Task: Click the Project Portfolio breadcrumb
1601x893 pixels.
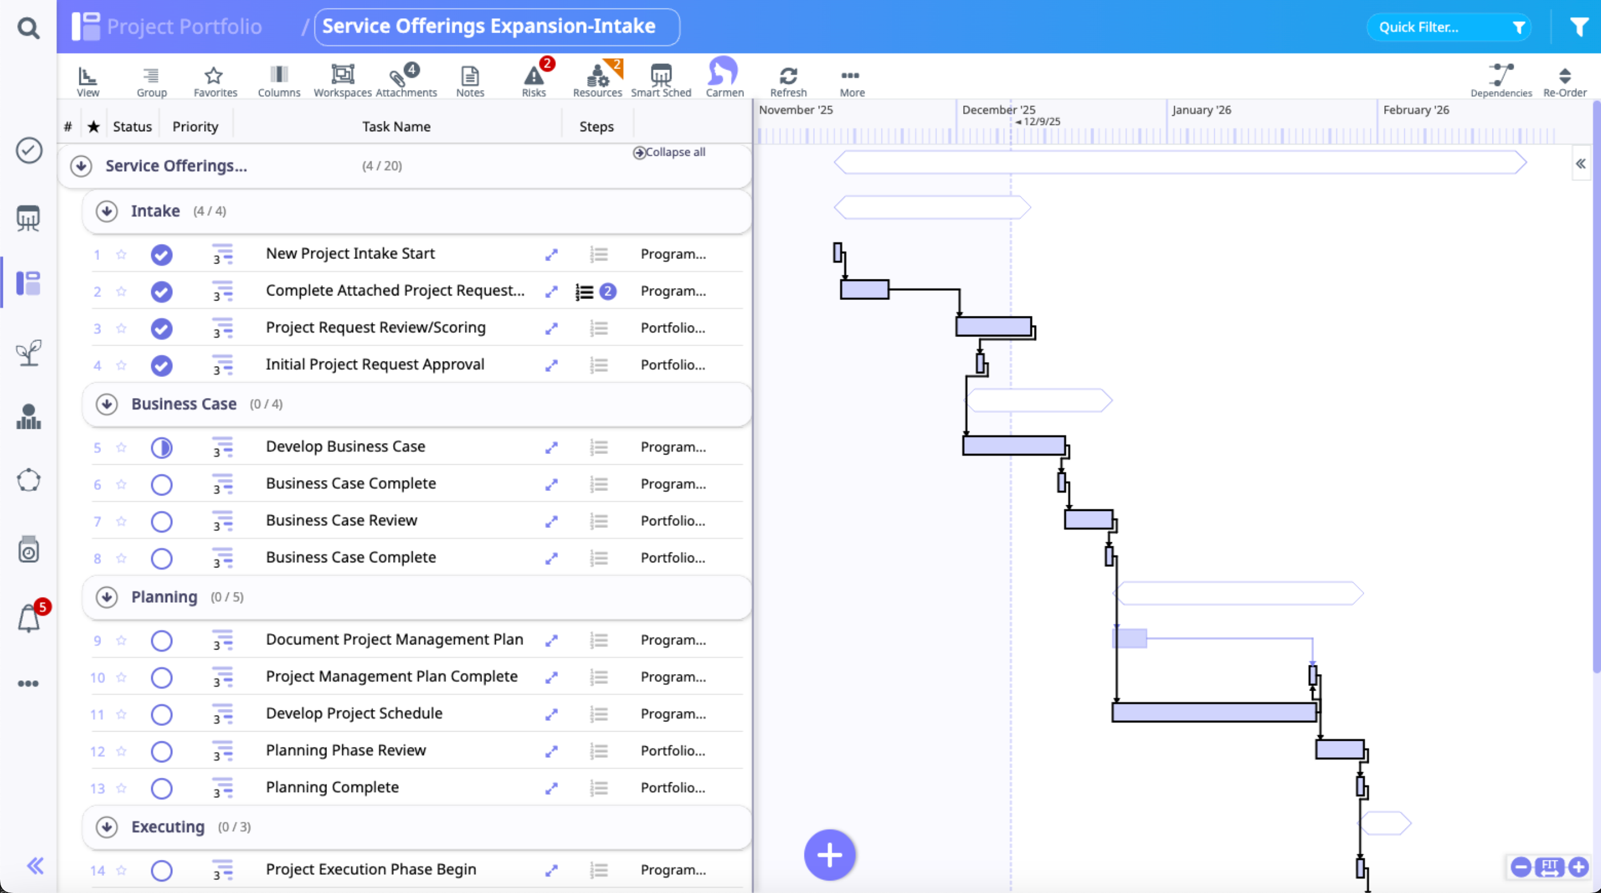Action: [184, 27]
